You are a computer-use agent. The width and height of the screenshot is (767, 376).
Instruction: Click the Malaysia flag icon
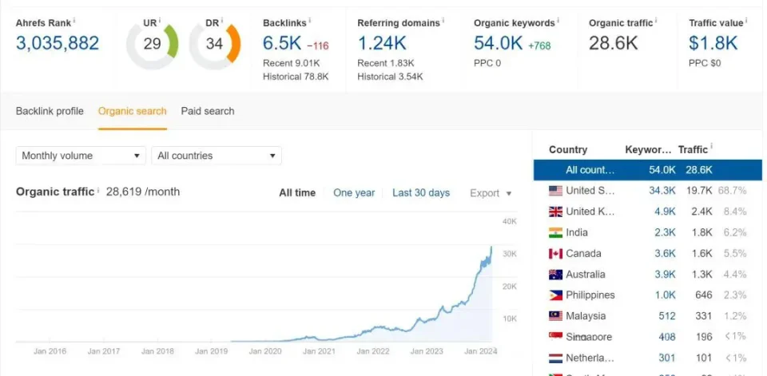tap(556, 316)
